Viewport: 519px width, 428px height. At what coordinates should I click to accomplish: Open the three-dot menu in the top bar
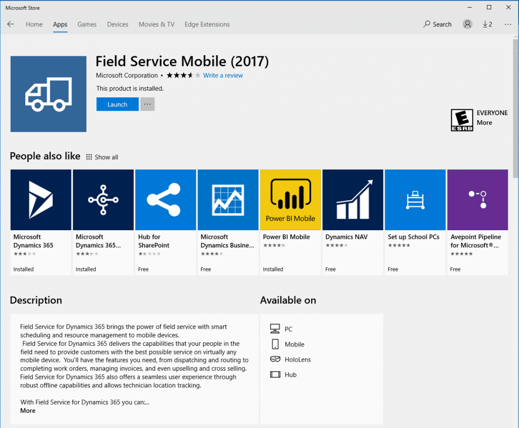(508, 24)
